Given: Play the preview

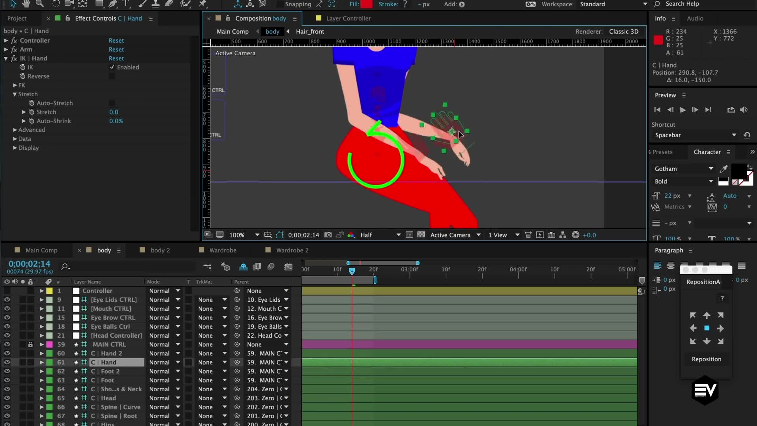Looking at the screenshot, I should coord(682,110).
